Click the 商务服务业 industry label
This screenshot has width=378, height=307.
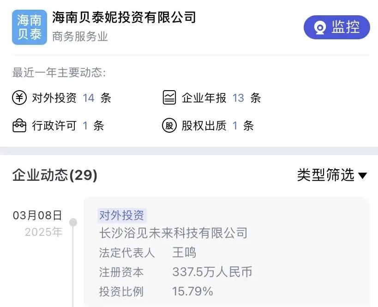point(80,37)
